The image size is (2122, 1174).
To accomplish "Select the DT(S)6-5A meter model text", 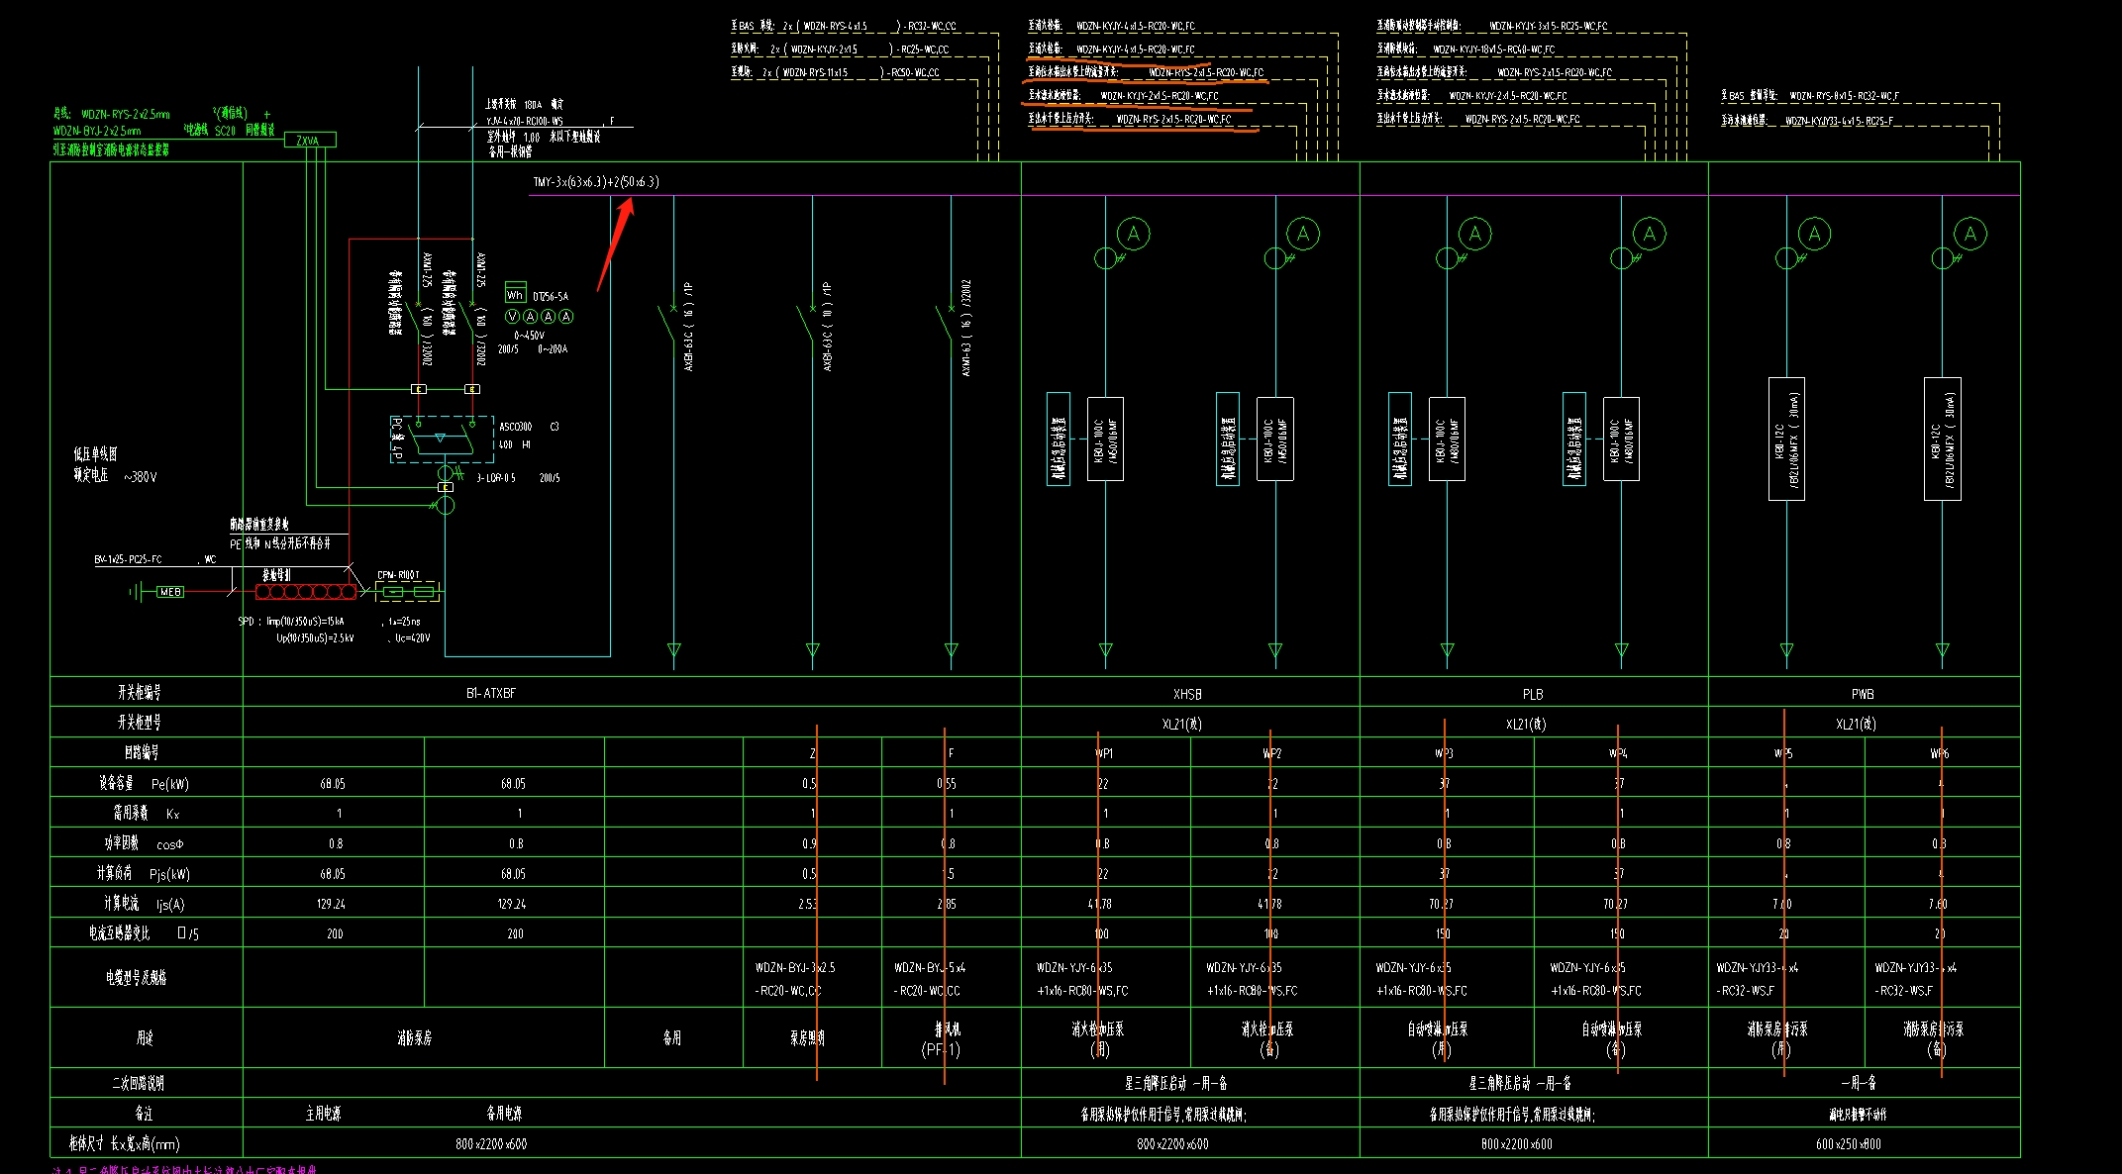I will pyautogui.click(x=551, y=296).
